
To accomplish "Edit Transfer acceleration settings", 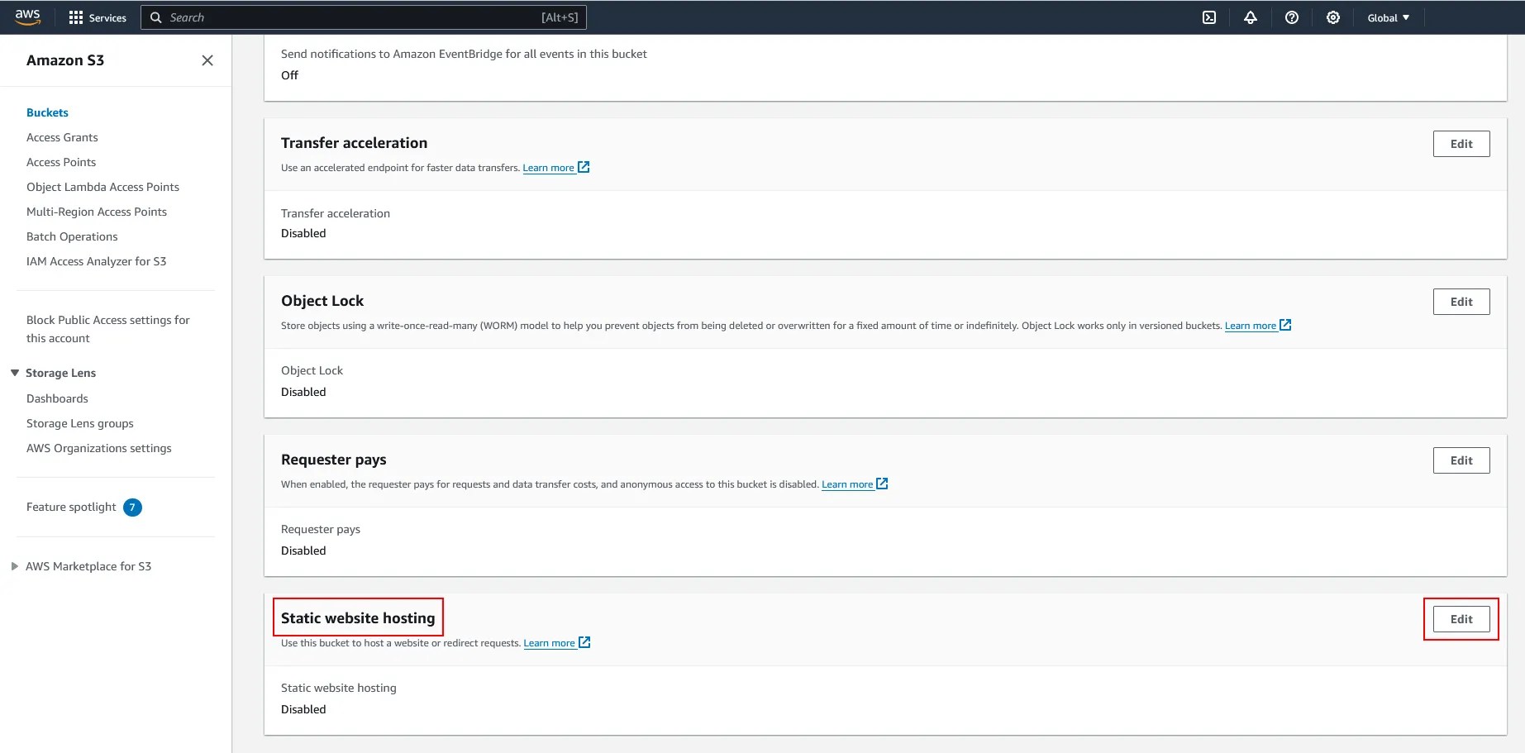I will (1461, 143).
